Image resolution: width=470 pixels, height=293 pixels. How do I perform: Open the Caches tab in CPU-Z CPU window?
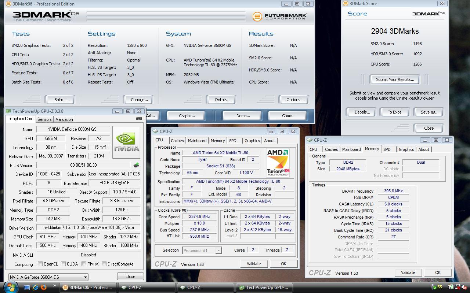pos(177,141)
